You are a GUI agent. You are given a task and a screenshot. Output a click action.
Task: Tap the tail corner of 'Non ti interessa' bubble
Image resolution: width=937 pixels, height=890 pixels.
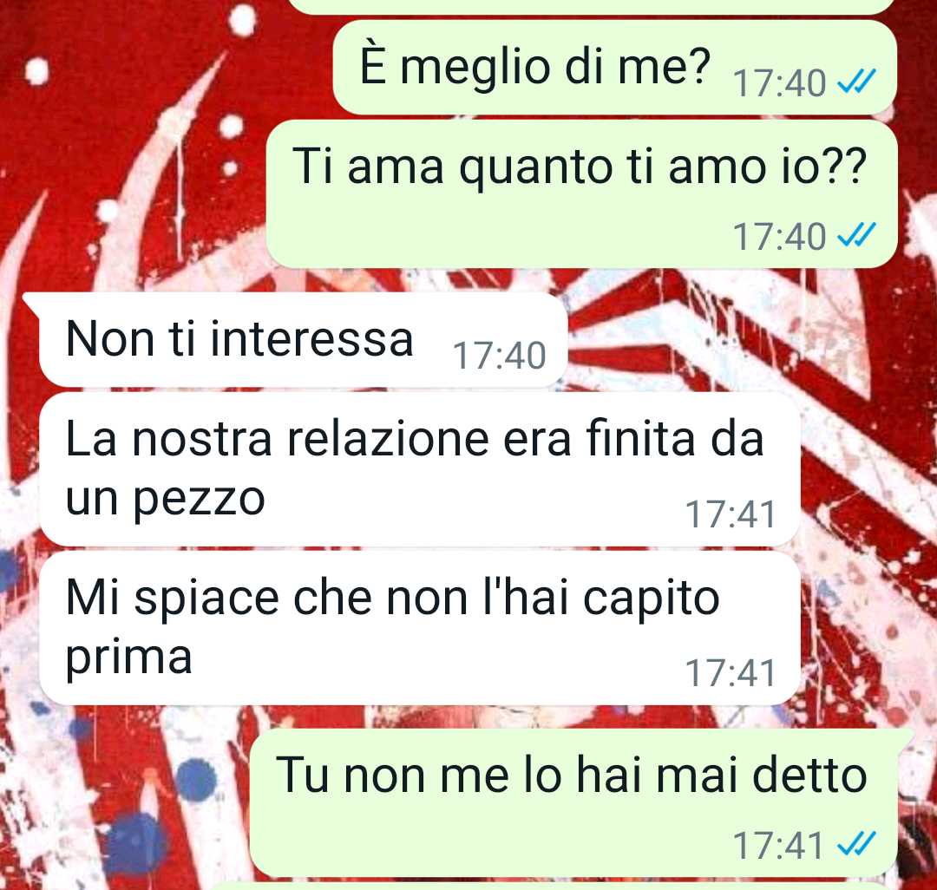click(31, 302)
